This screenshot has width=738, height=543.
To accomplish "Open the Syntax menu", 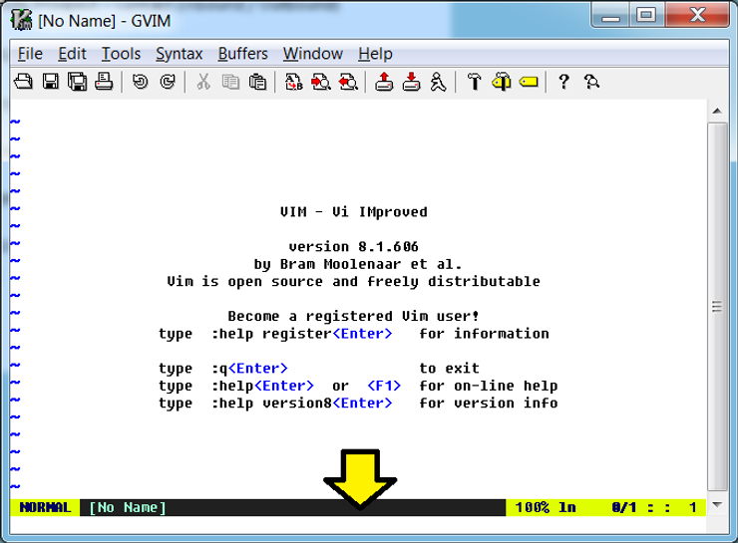I will tap(179, 54).
